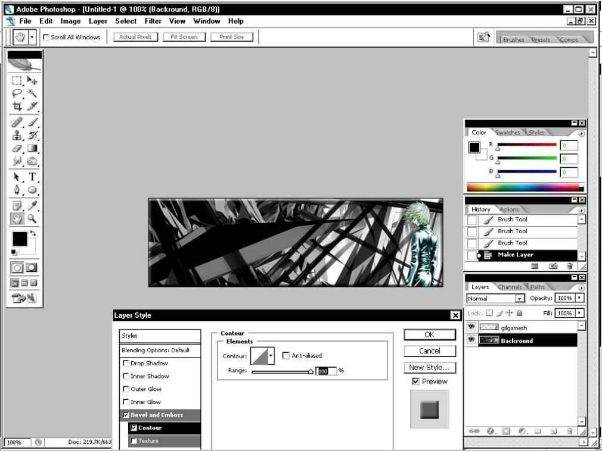Uncheck Bevel and Emboss style
Screen dimensions: 602x451
[x=126, y=415]
